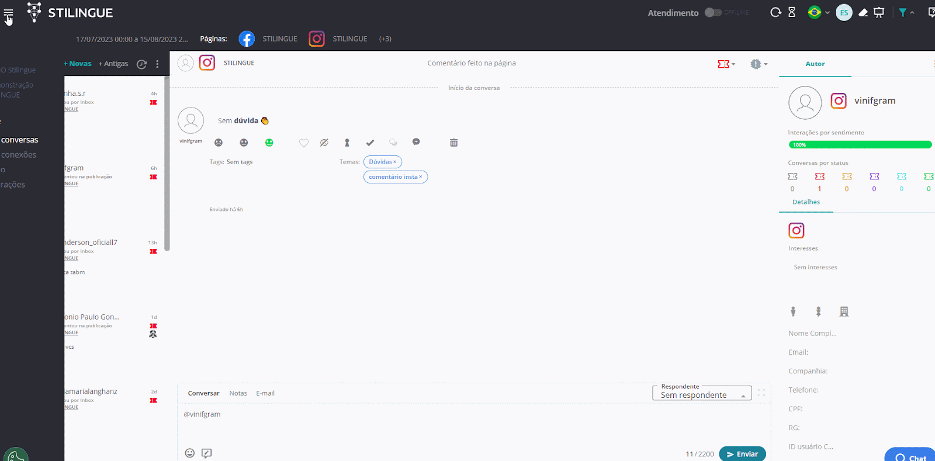This screenshot has width=935, height=461.
Task: Select the company building icon in author details
Action: pyautogui.click(x=844, y=311)
